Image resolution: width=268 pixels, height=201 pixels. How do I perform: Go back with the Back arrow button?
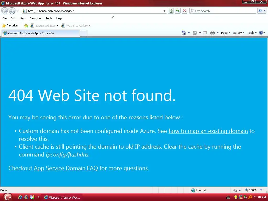5,11
